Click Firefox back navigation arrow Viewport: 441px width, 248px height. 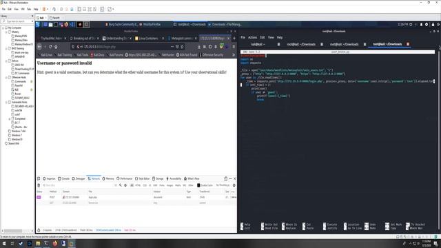40,47
